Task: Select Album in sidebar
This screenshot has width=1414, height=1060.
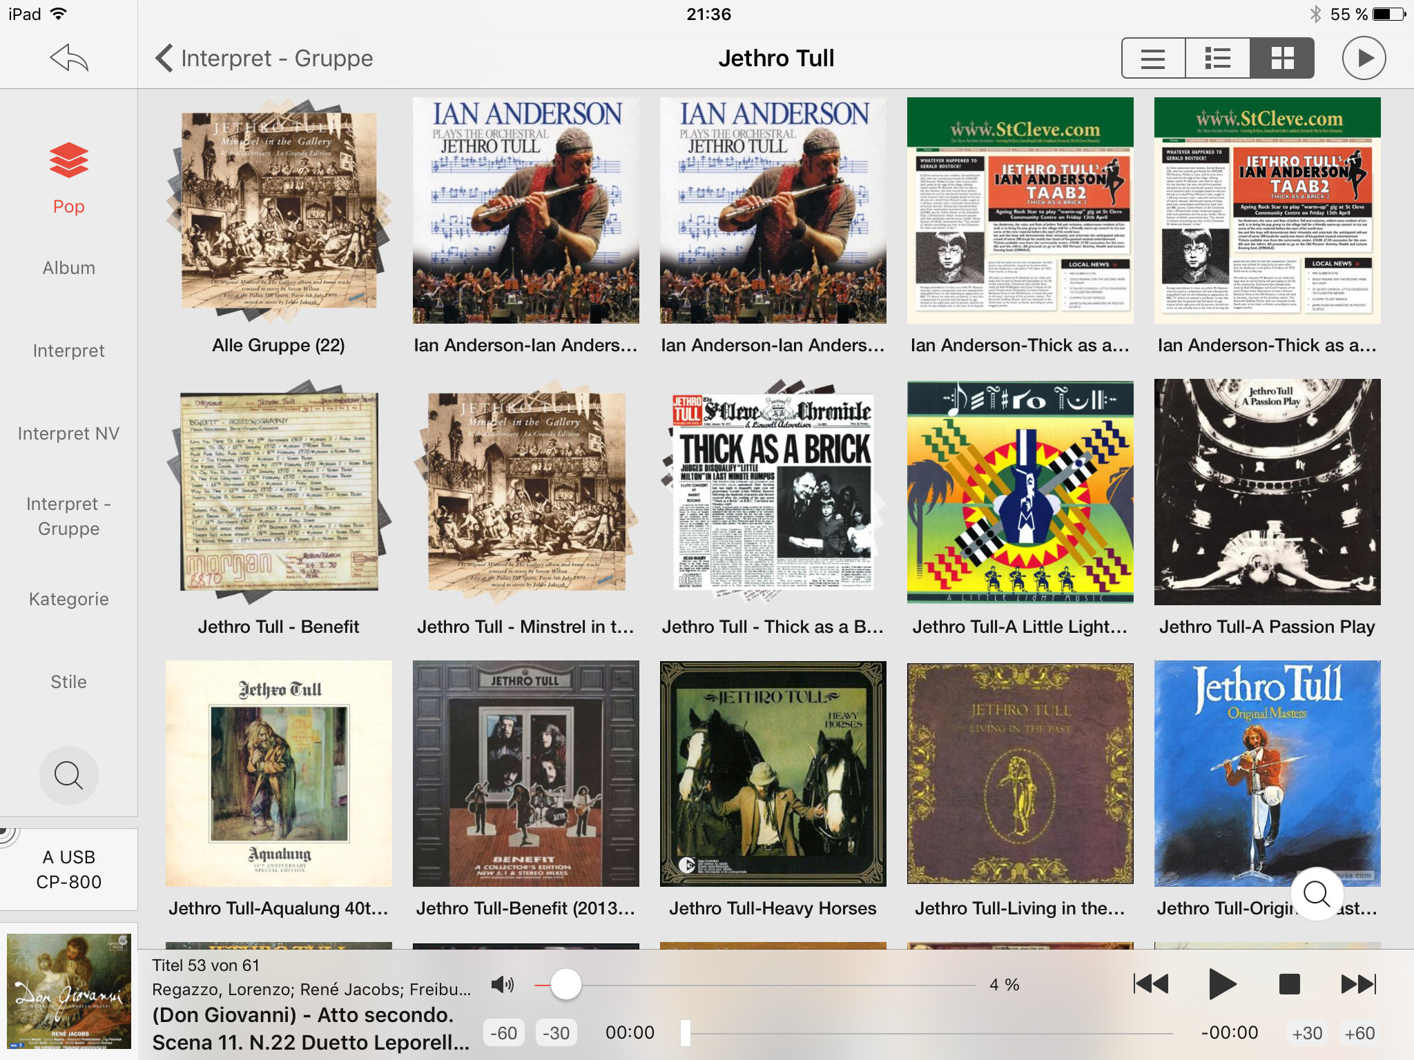Action: click(x=69, y=268)
